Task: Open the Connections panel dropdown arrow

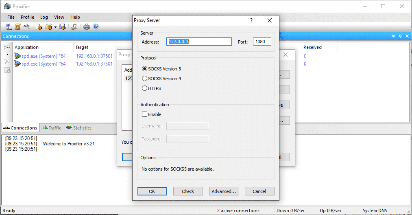Action: (x=393, y=36)
